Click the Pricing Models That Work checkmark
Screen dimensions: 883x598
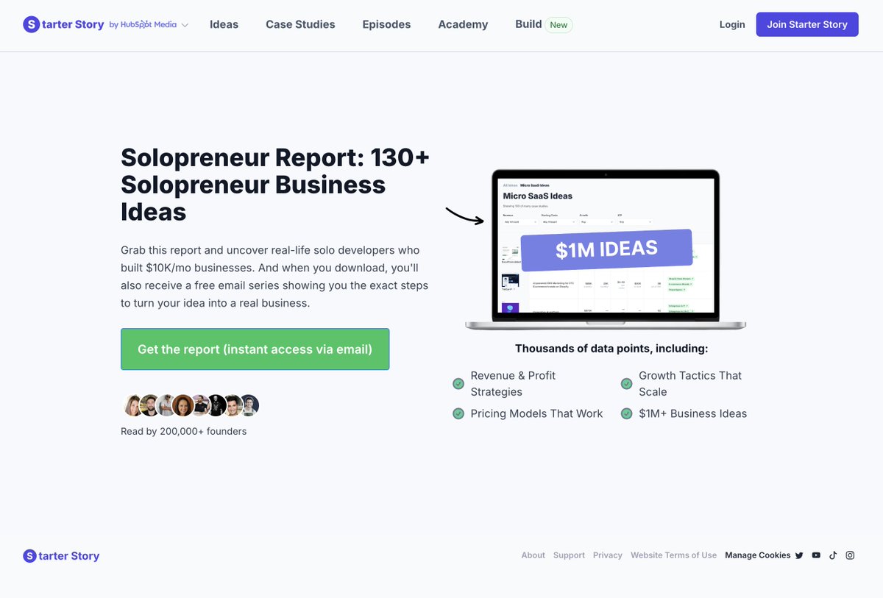(458, 414)
